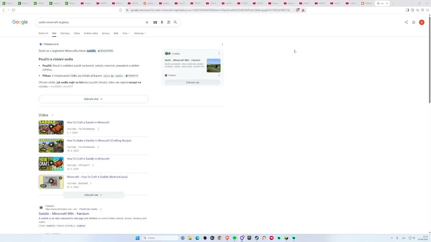Open AI overview three-dot options menu
Image resolution: width=431 pixels, height=242 pixels.
(222, 44)
